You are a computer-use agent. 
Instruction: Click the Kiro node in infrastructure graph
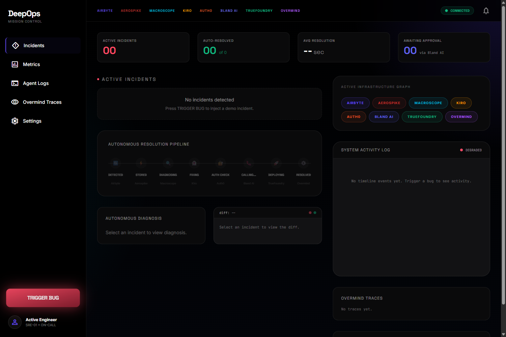click(x=461, y=103)
